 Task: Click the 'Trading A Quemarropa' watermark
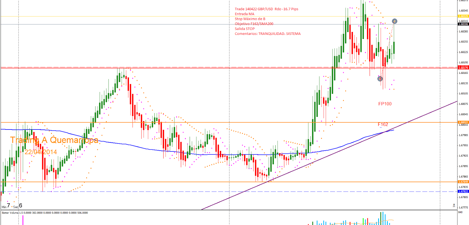tap(54, 140)
